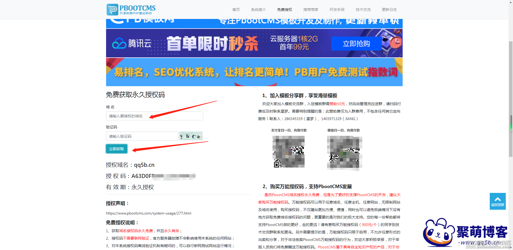Refresh the captcha image
Viewport: 513px width, 250px height.
pyautogui.click(x=191, y=136)
